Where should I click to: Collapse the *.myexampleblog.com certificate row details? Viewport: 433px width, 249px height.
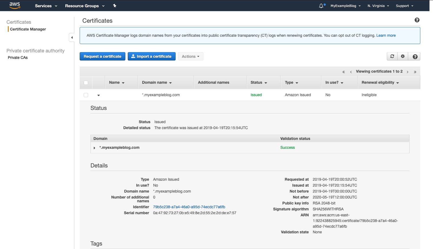(99, 95)
